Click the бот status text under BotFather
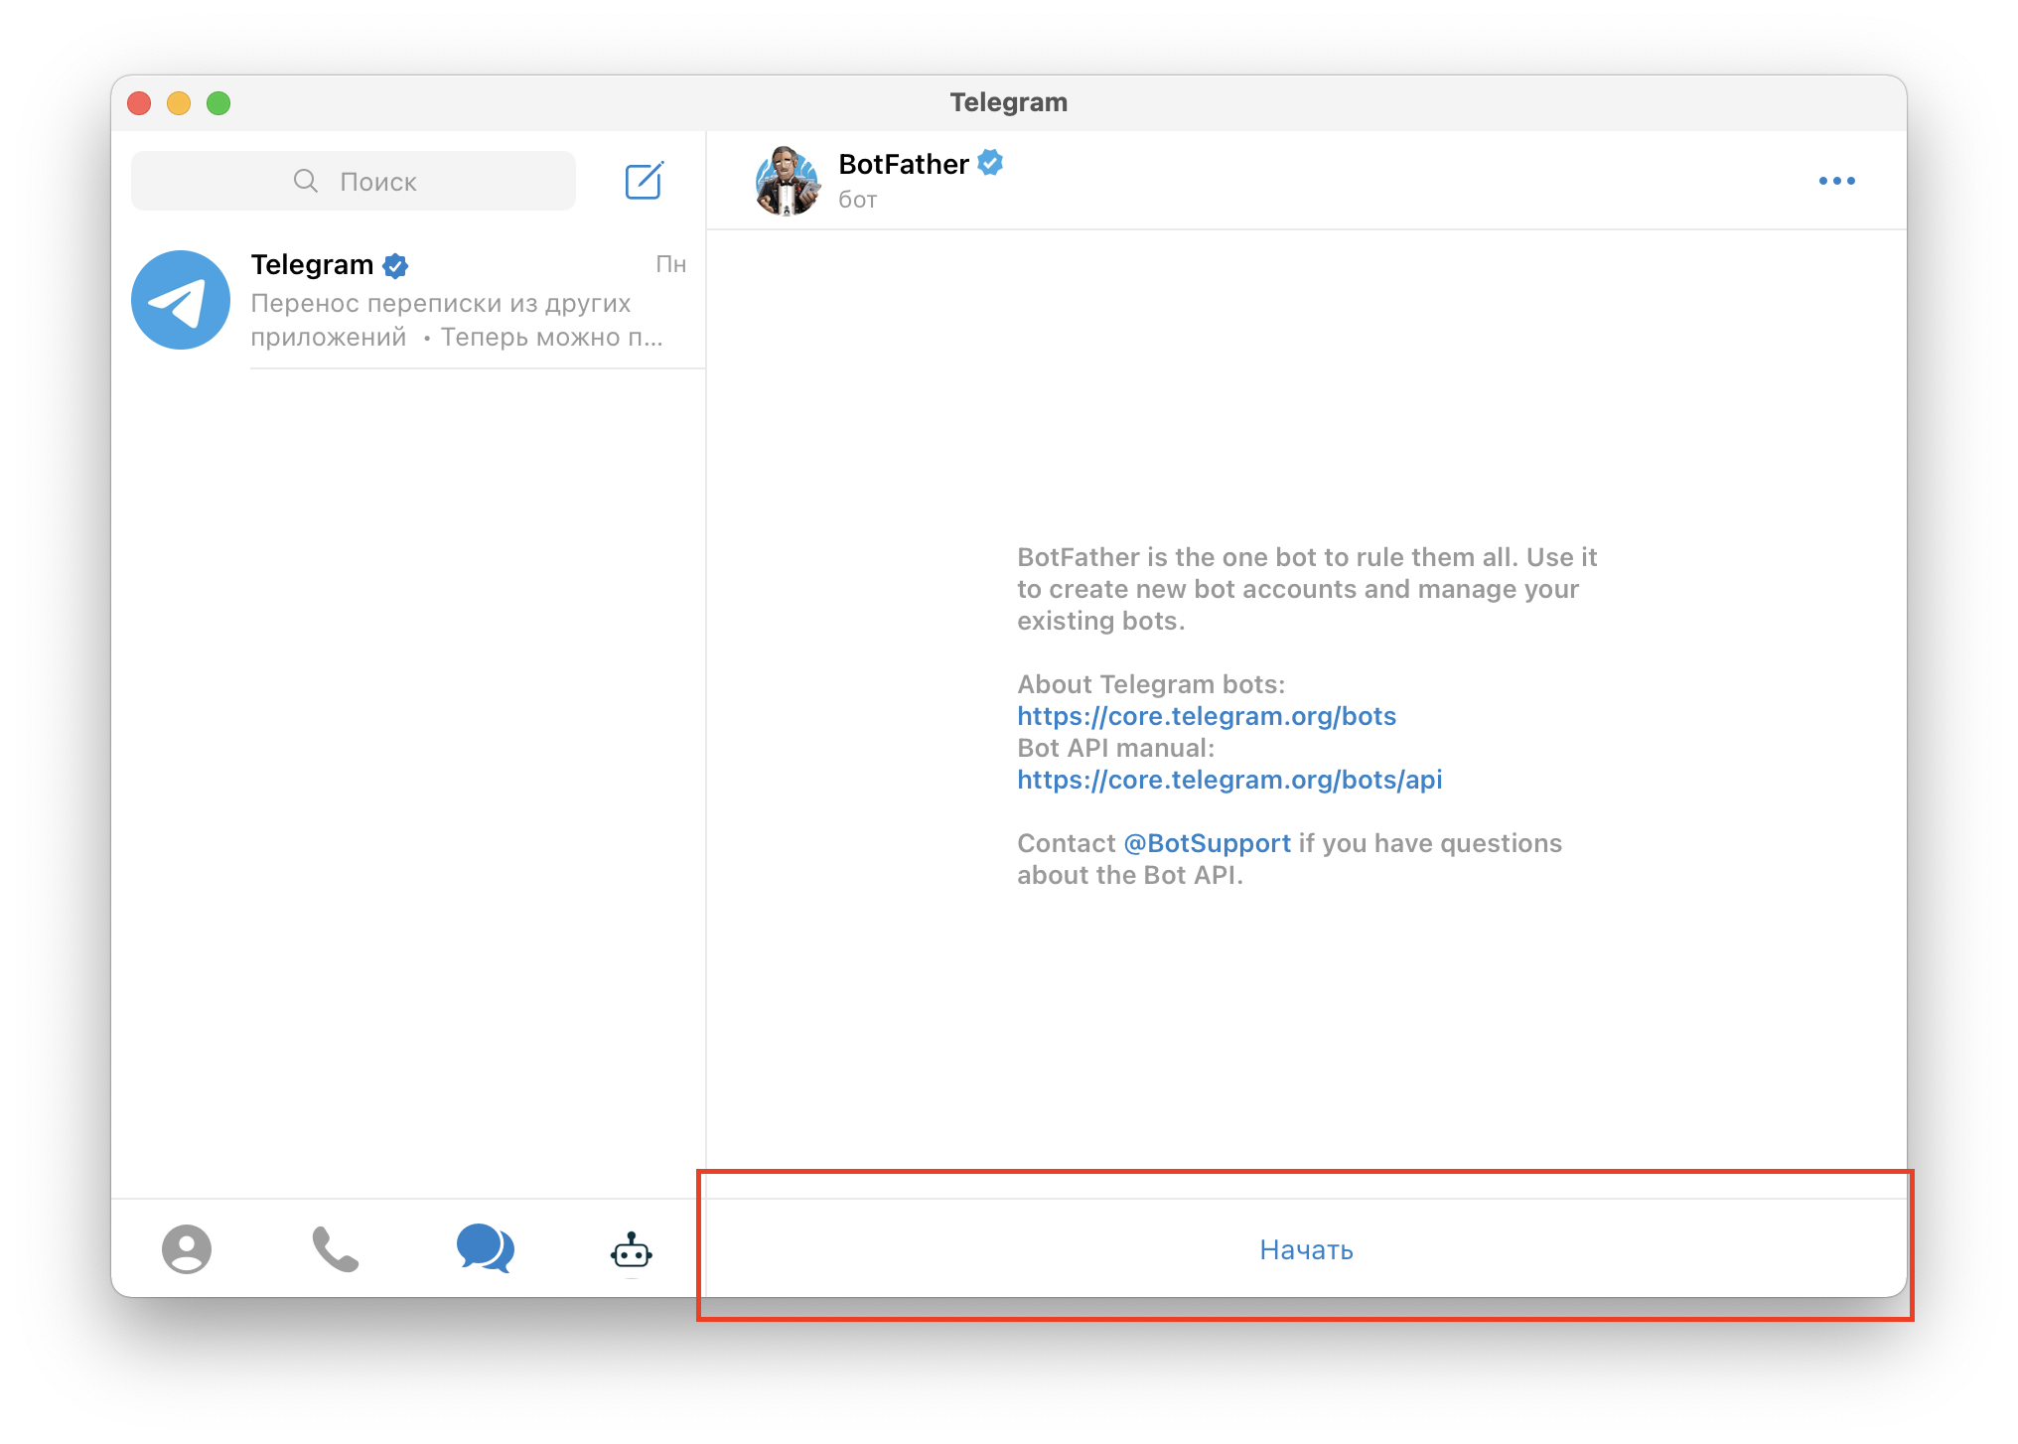Viewport: 2018px width, 1444px height. pyautogui.click(x=858, y=200)
